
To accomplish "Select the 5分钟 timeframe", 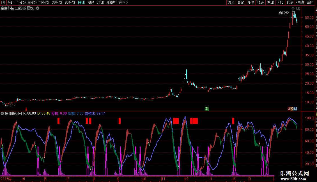I will point(32,3).
